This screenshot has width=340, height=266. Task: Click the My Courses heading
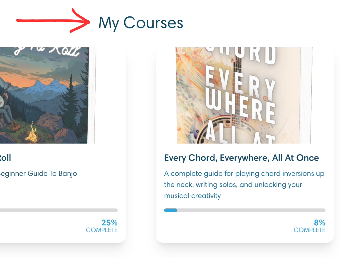(x=141, y=23)
